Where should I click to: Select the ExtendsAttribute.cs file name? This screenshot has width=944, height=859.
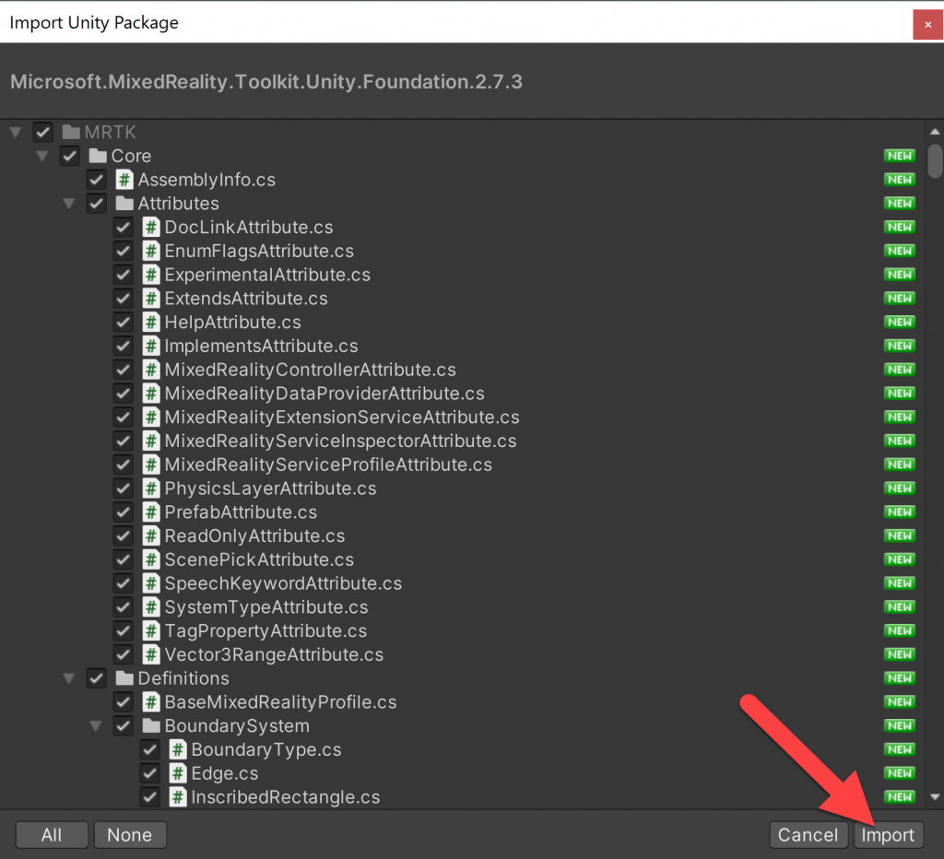[246, 299]
